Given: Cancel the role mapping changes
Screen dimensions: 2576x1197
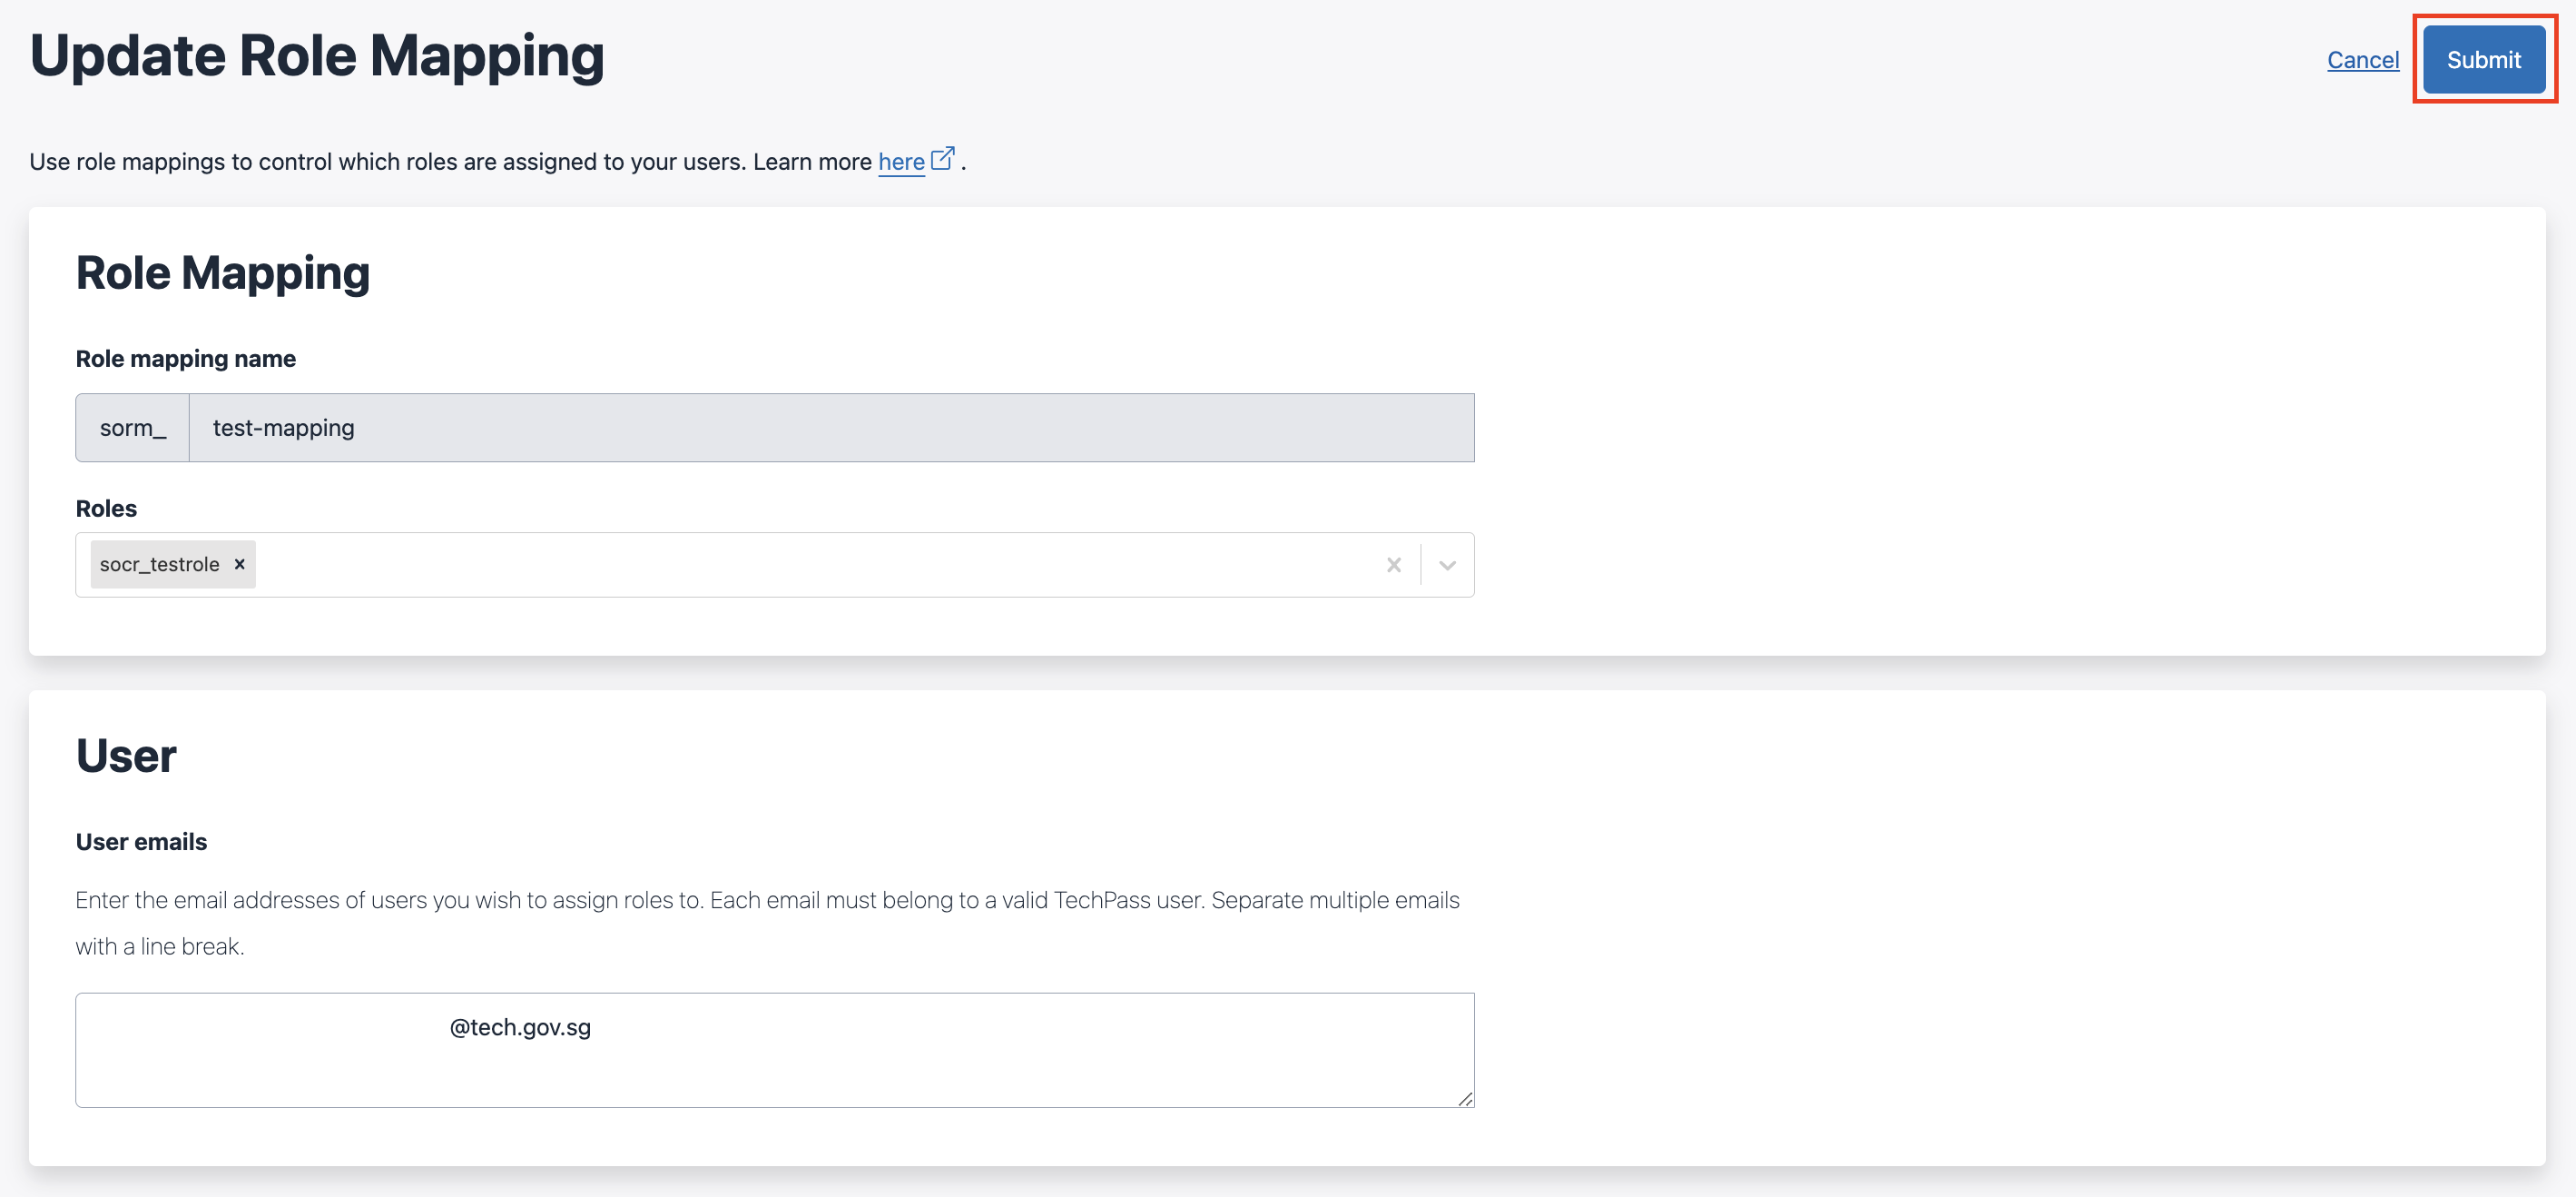Looking at the screenshot, I should [x=2362, y=60].
